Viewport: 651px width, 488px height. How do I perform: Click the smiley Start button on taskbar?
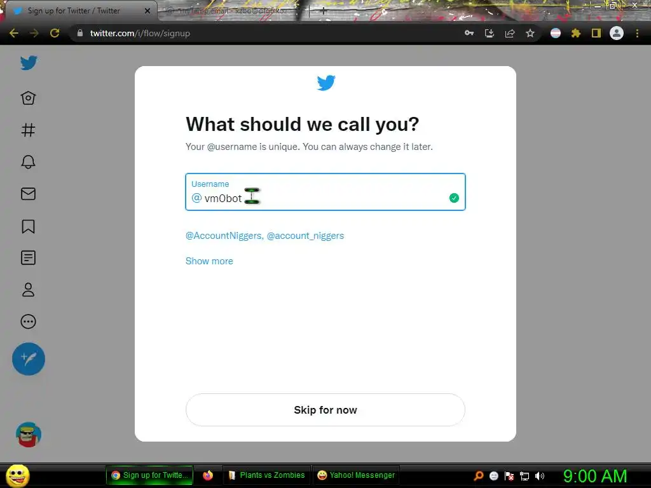pos(17,475)
